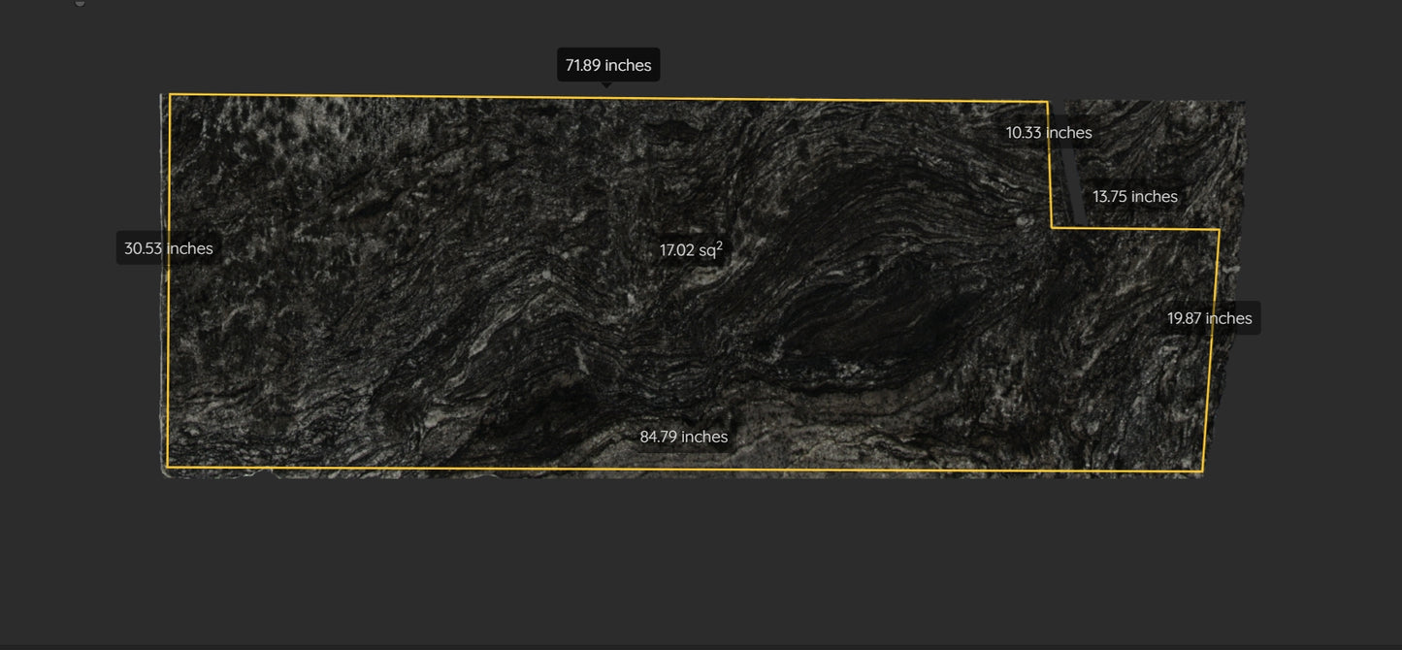The image size is (1402, 650).
Task: Click the 84.79 inches bottom measurement label
Action: tap(683, 437)
